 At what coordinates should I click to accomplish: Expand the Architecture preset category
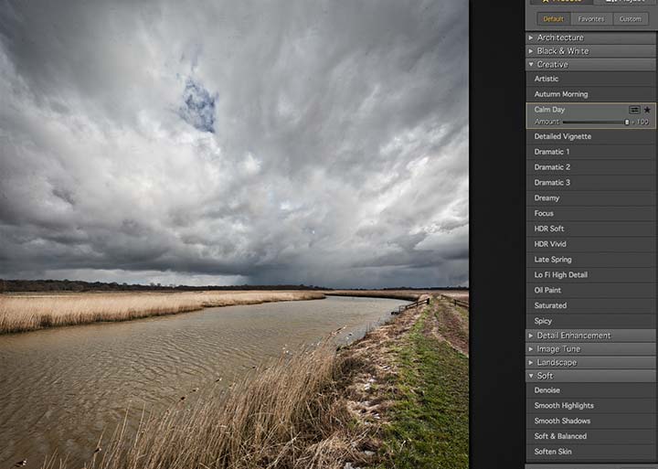590,37
